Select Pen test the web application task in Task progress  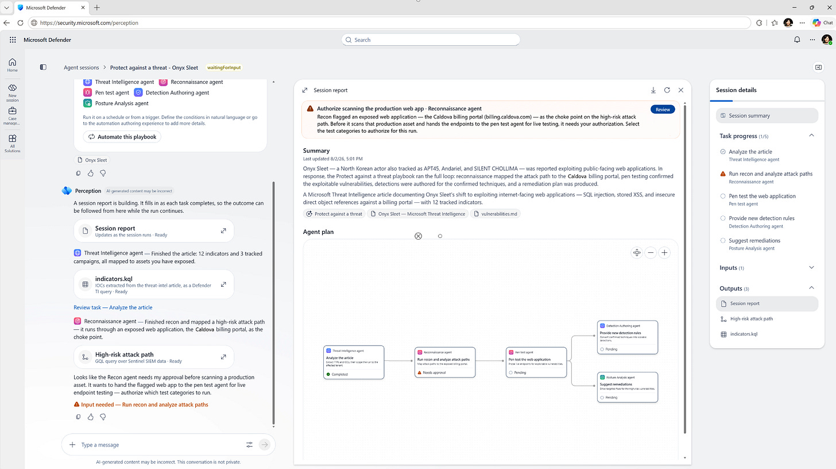[767, 199]
